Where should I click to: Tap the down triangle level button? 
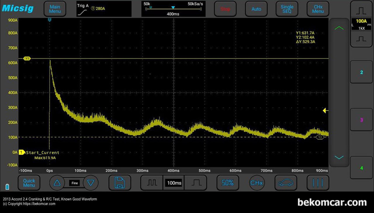point(91,183)
